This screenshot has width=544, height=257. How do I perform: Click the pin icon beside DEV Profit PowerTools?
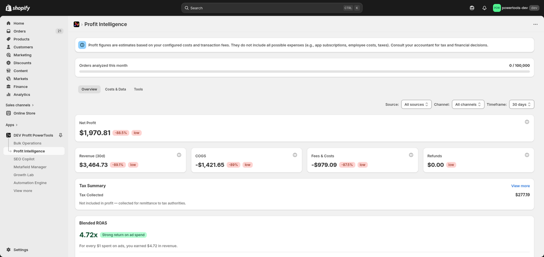[60, 135]
